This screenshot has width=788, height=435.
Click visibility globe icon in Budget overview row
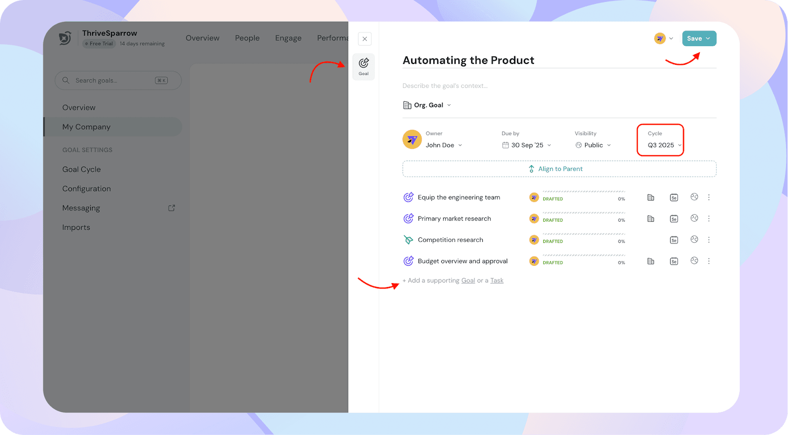(694, 261)
